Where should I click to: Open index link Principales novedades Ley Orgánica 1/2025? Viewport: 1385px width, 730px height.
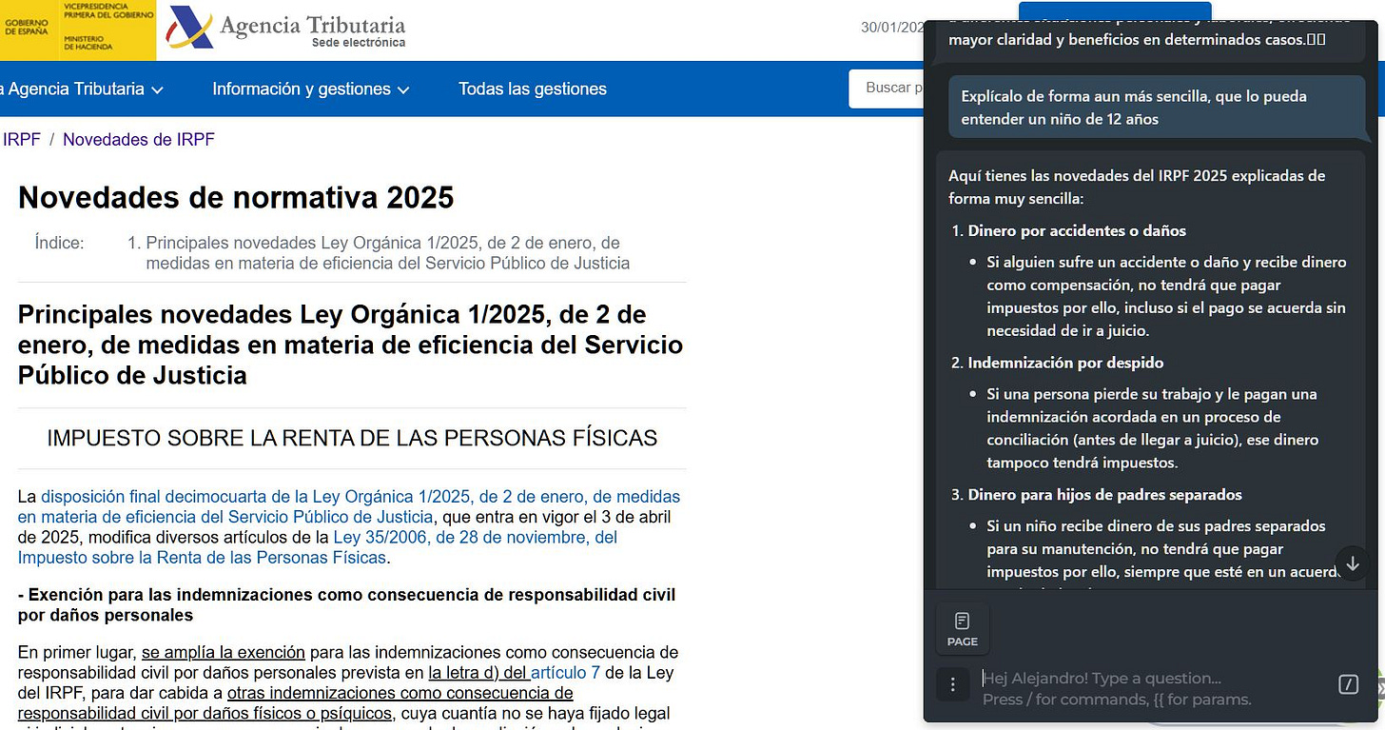pyautogui.click(x=387, y=253)
